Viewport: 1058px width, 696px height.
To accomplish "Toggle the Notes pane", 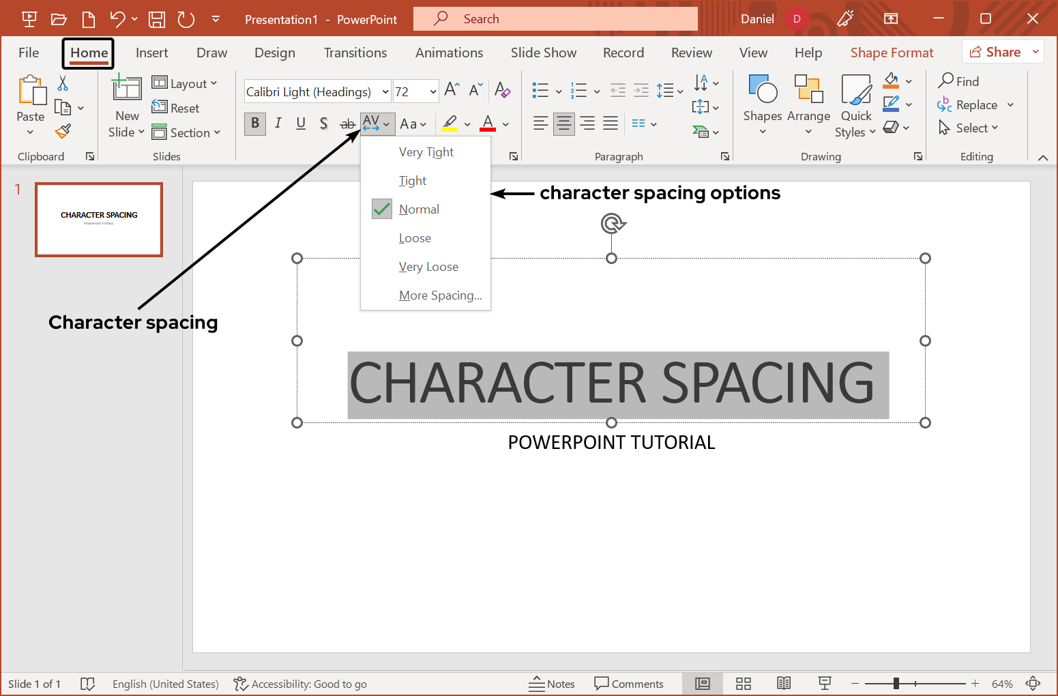I will pyautogui.click(x=553, y=683).
